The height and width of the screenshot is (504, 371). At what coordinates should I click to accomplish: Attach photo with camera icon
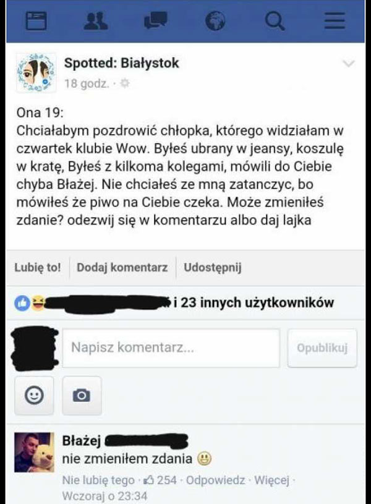(82, 395)
